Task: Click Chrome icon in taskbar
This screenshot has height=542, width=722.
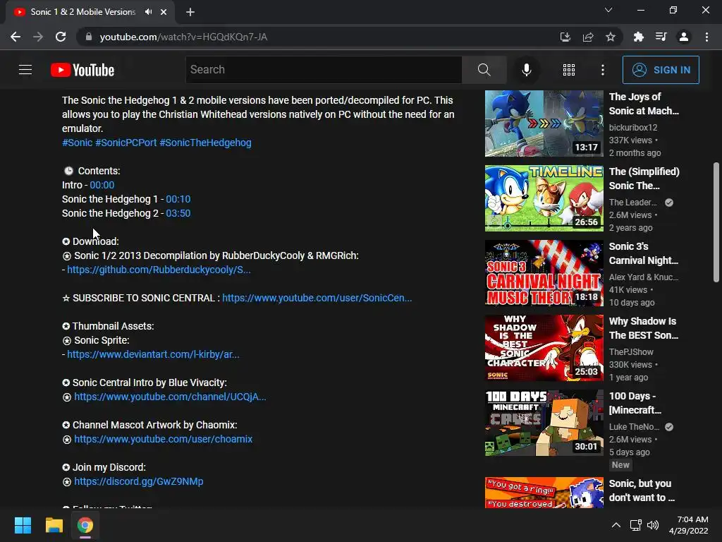Action: tap(85, 525)
